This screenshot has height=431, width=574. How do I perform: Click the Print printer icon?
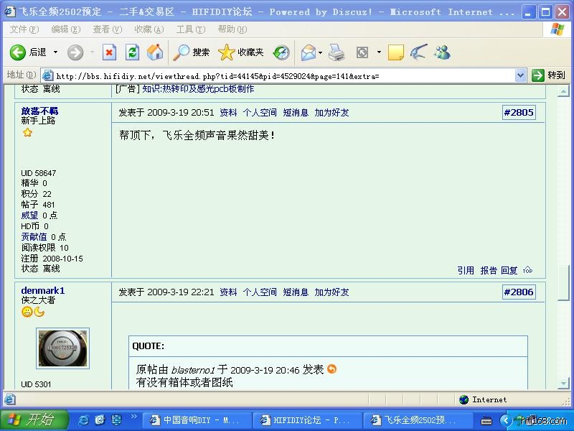(336, 52)
